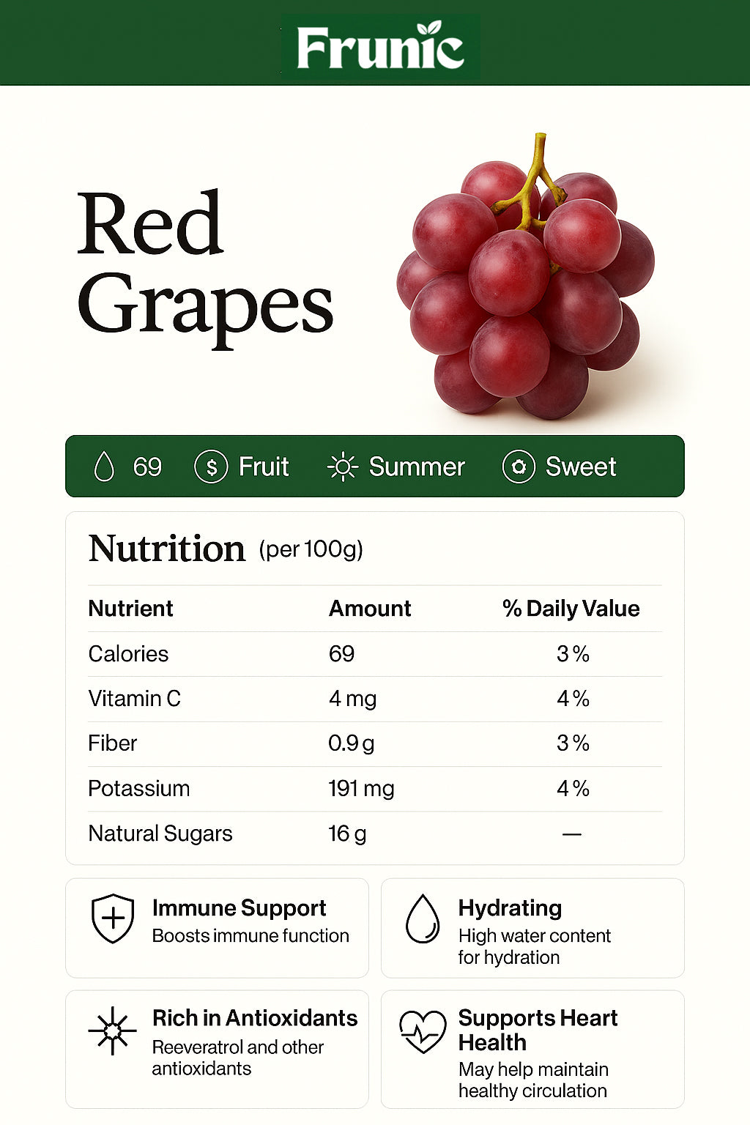Click the Amount column header
750x1125 pixels.
[x=370, y=609]
